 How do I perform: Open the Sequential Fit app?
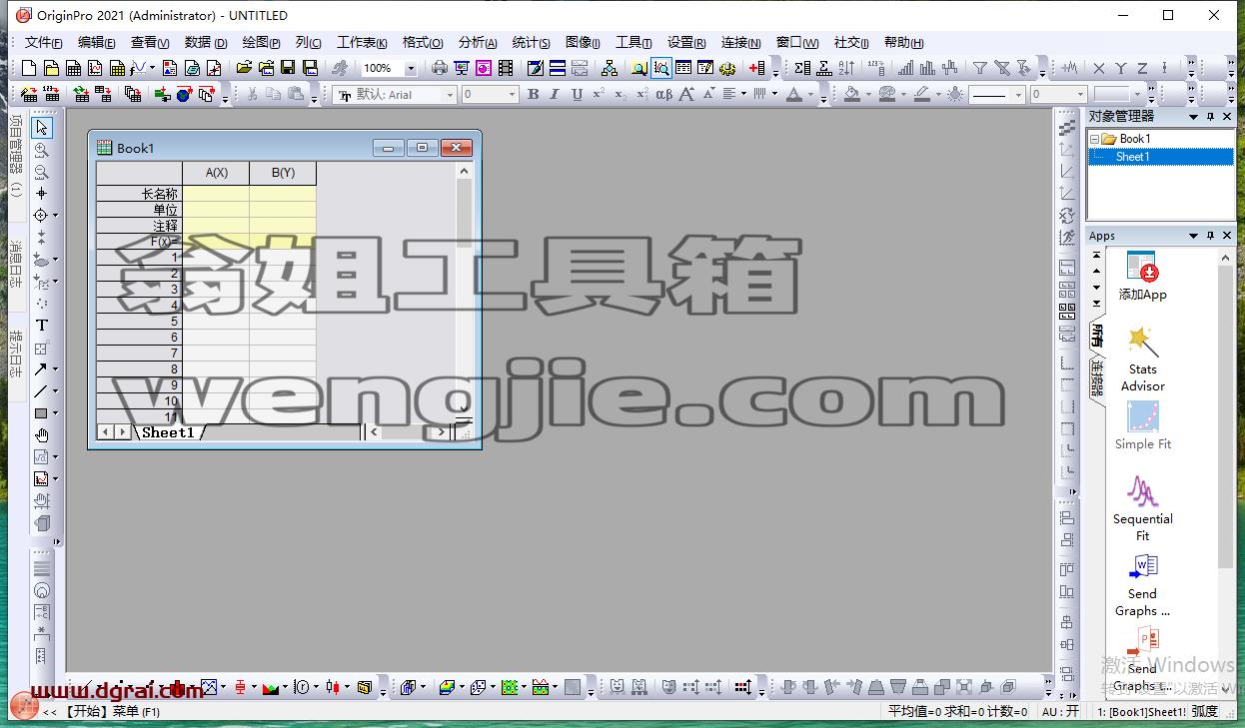1143,509
